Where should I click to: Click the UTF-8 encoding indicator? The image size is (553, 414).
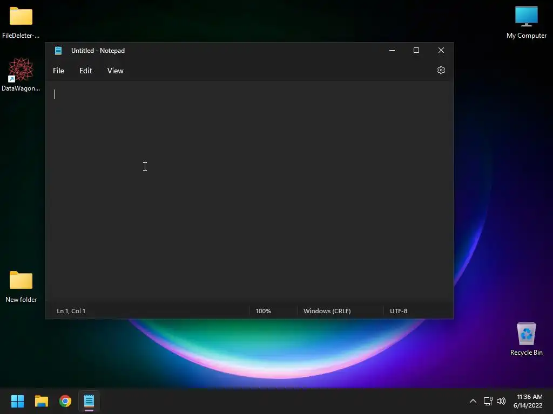[399, 311]
